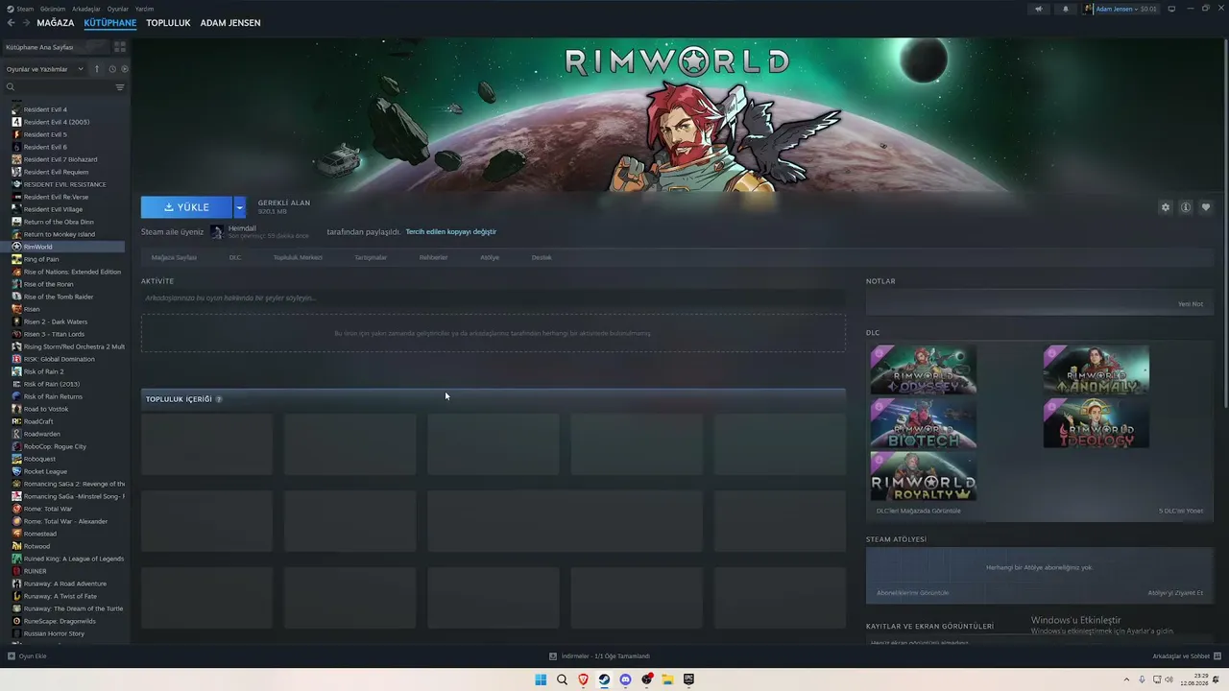The width and height of the screenshot is (1229, 691).
Task: Click the blue YÜKLE install button
Action: [x=186, y=207]
